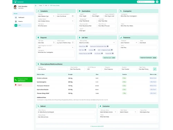Click the Examinations section icon
Viewport: 173px width, 130px height.
click(80, 11)
